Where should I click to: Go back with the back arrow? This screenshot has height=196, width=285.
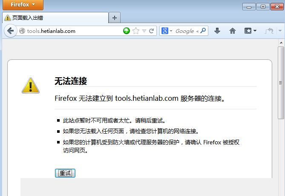coord(11,31)
